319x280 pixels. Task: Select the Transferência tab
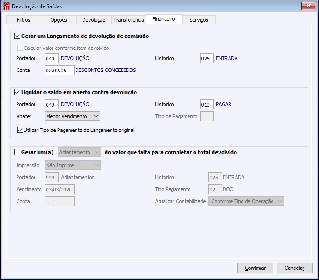click(129, 20)
